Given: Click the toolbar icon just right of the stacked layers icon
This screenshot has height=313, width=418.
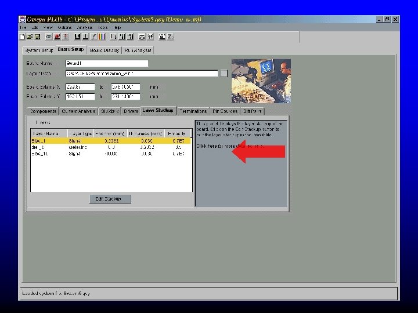Looking at the screenshot, I should coord(150,37).
